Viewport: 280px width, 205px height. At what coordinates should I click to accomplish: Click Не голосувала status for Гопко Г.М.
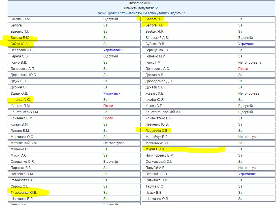click(x=250, y=63)
